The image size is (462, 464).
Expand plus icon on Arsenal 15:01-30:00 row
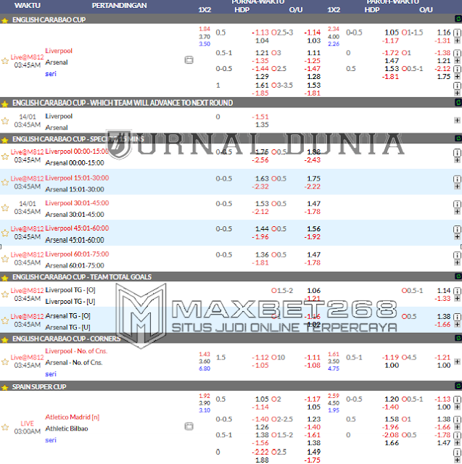tap(457, 186)
